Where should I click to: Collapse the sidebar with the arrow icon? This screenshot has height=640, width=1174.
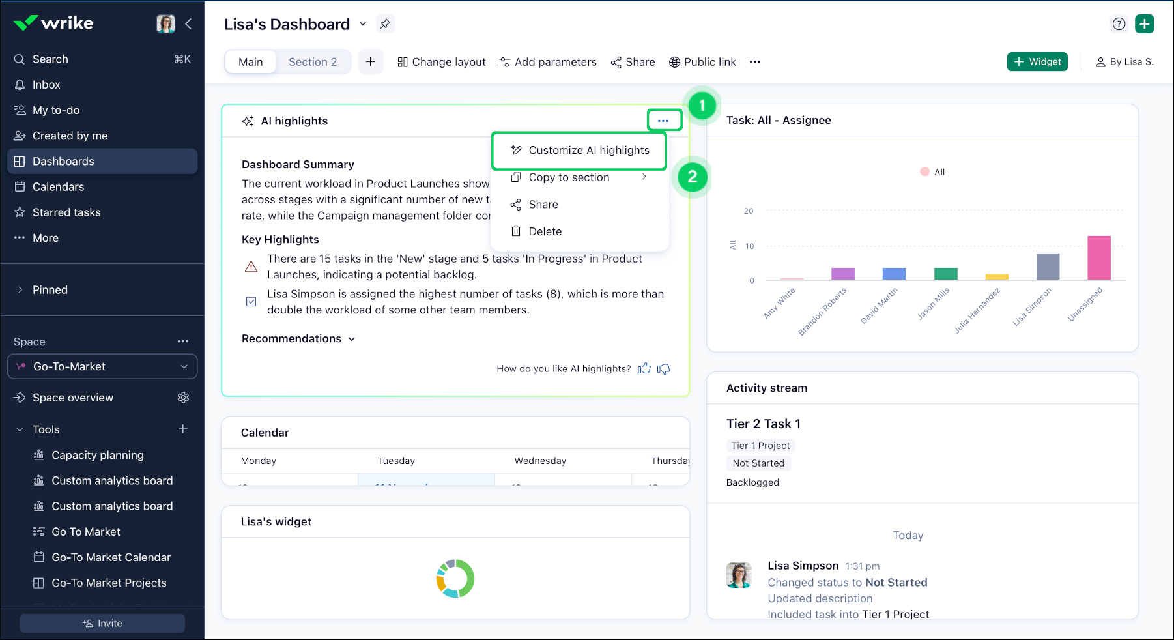pyautogui.click(x=188, y=24)
